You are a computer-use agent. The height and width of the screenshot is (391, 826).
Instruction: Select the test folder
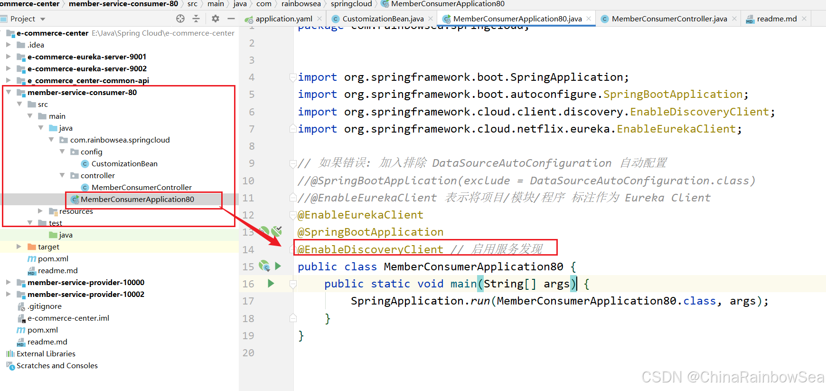click(56, 223)
